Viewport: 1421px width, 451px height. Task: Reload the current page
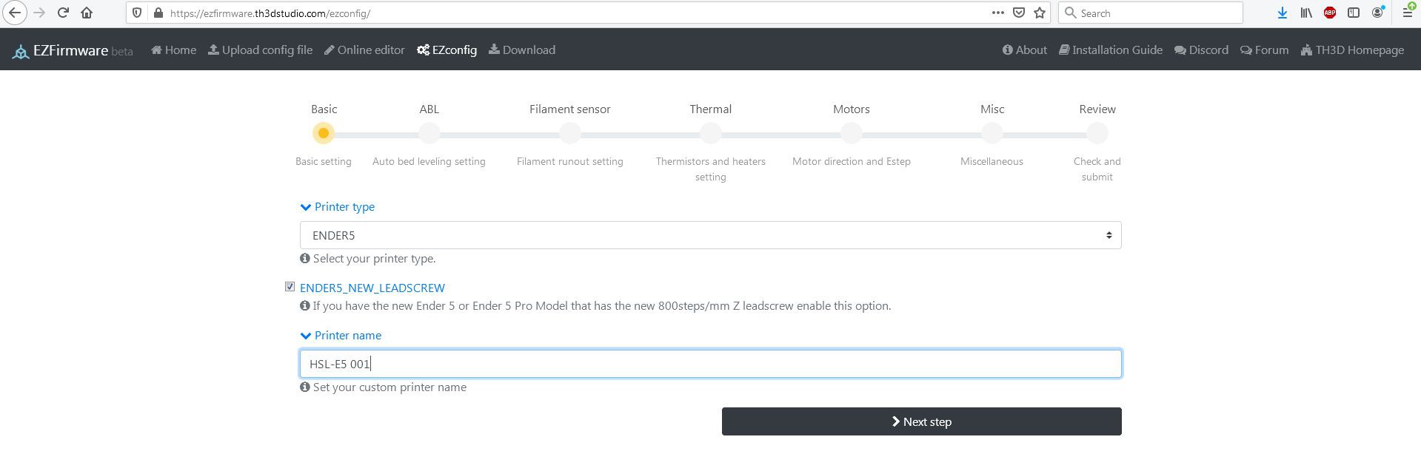(x=64, y=13)
